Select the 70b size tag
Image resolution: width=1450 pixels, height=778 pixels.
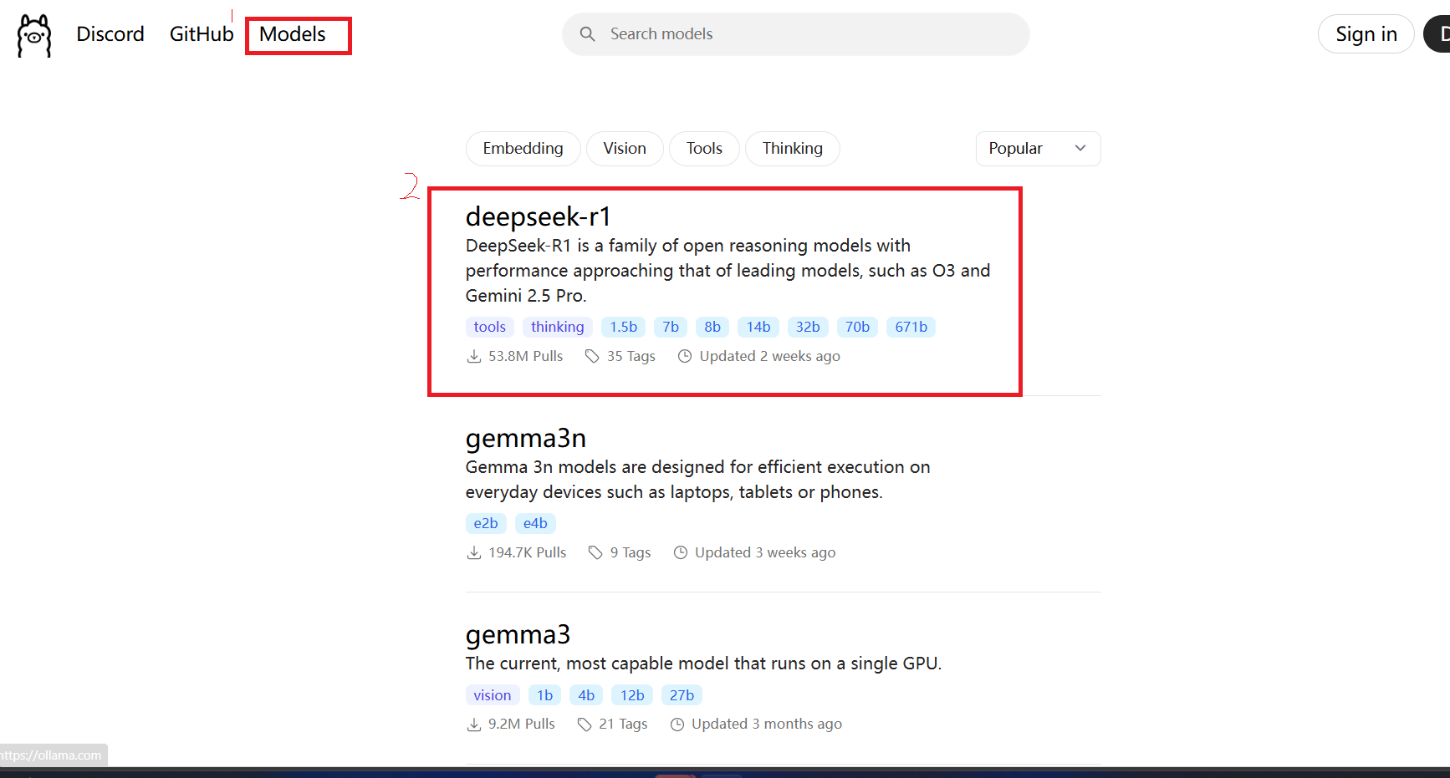(x=857, y=327)
